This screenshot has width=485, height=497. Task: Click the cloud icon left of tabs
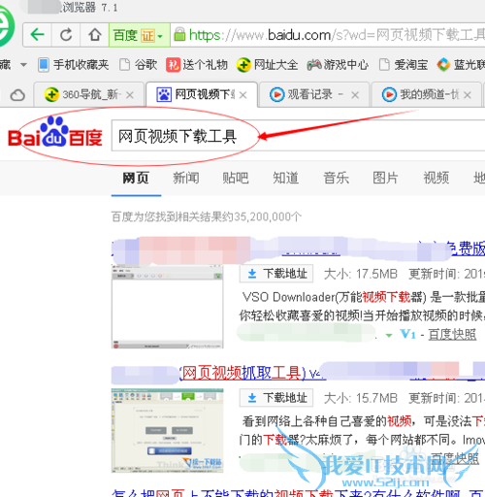coord(17,95)
